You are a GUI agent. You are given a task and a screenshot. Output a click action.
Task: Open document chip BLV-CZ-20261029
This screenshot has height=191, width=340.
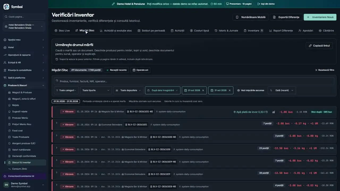pyautogui.click(x=159, y=174)
